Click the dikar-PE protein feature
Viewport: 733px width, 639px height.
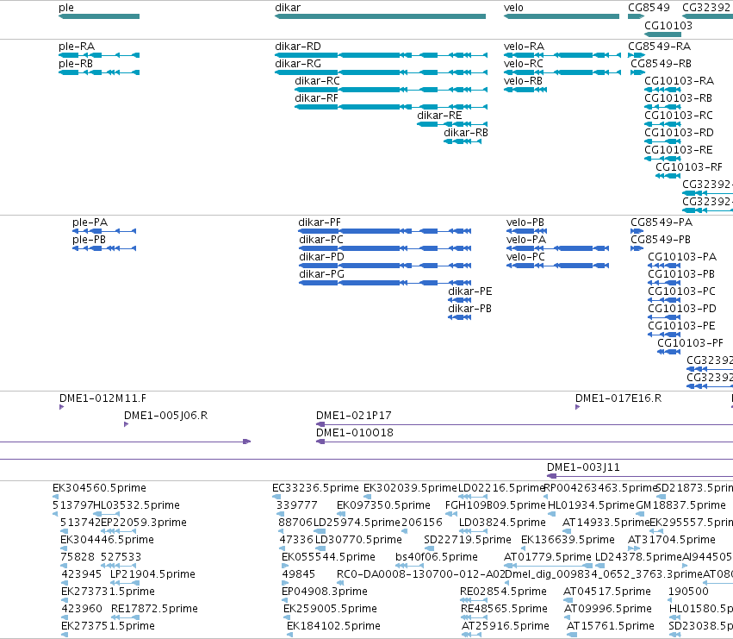[x=460, y=300]
